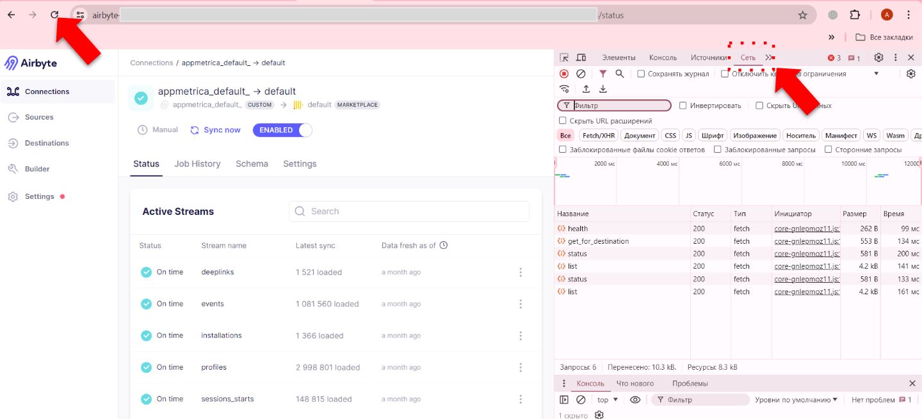
Task: Go to Sources in Airbyte sidebar
Action: (x=39, y=117)
